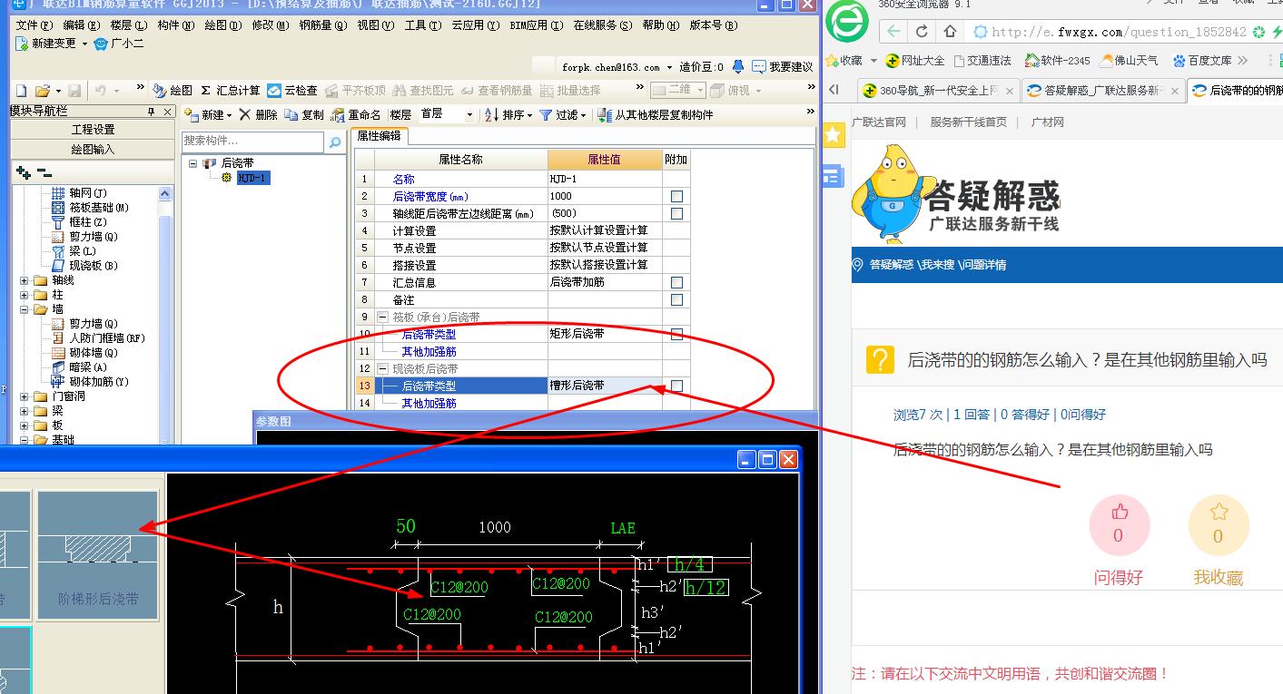
Task: Collapse the 后浇带 node in component list
Action: pyautogui.click(x=193, y=163)
